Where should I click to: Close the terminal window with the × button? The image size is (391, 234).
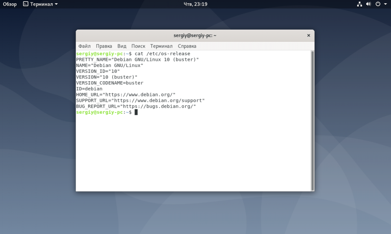coord(308,36)
